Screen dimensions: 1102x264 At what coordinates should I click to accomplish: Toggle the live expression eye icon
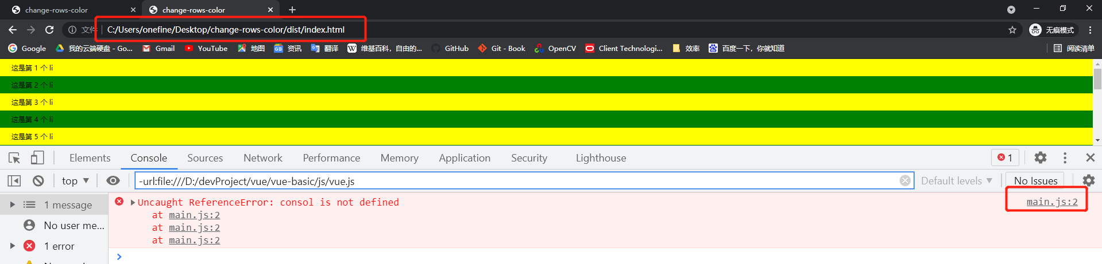[x=113, y=181]
